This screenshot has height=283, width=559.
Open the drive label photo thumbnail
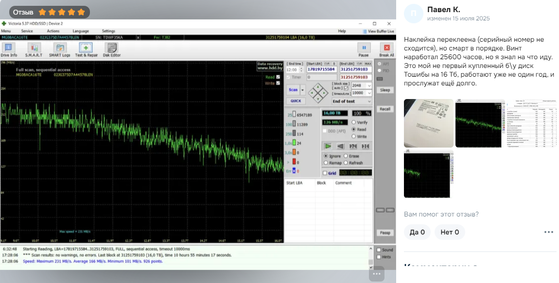coord(428,123)
